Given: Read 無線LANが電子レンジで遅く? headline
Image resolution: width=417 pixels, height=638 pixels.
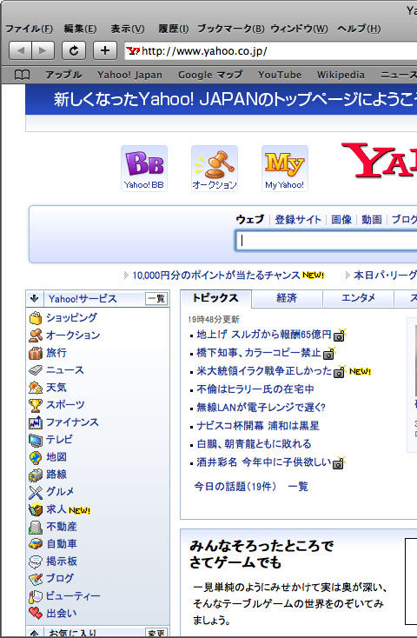Looking at the screenshot, I should [x=261, y=408].
